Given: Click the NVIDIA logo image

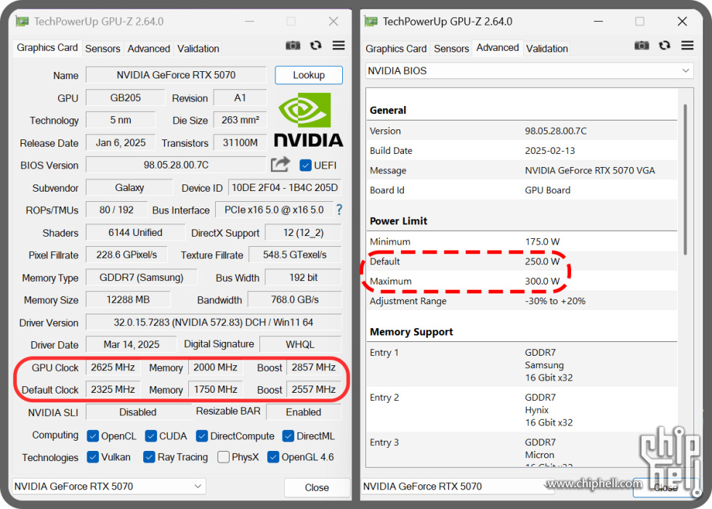Looking at the screenshot, I should (x=309, y=120).
